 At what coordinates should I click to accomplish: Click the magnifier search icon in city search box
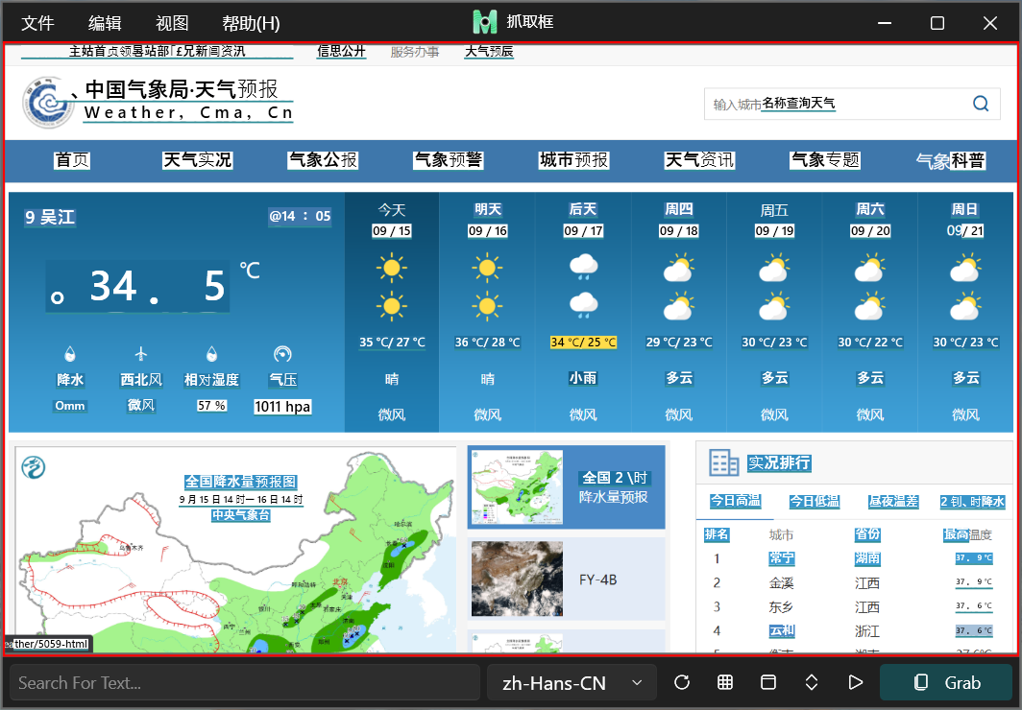tap(981, 104)
